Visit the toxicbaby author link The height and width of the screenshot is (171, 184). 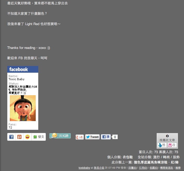(x=84, y=168)
